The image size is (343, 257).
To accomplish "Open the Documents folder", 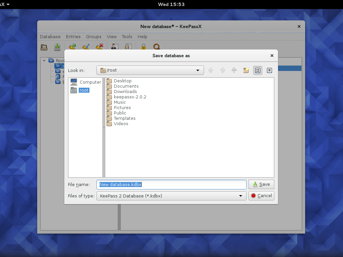I will click(123, 86).
